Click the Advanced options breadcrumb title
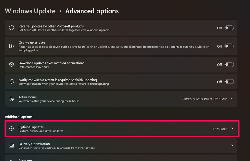The width and height of the screenshot is (250, 161). pyautogui.click(x=92, y=11)
